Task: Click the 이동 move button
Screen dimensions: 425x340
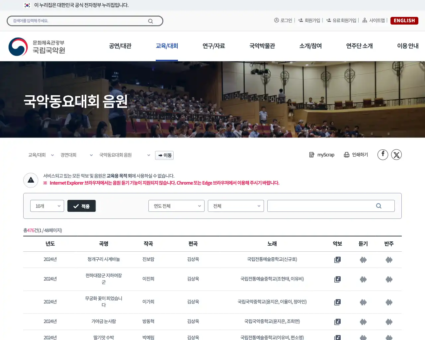Action: pos(164,155)
